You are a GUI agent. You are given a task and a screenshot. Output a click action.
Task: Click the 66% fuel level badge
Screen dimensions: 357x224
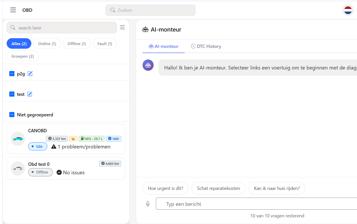(91, 139)
